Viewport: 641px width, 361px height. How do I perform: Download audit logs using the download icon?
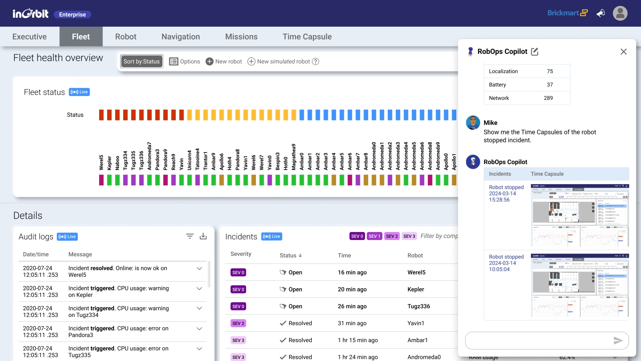coord(203,236)
